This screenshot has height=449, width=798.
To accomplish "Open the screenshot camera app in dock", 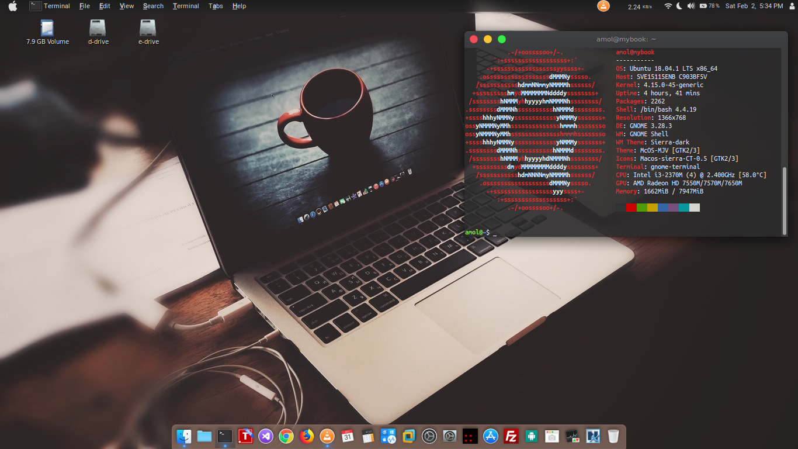I will click(552, 436).
